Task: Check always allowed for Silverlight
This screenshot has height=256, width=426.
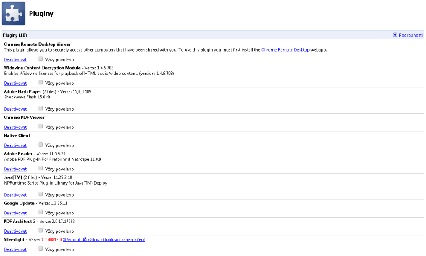Action: pyautogui.click(x=41, y=249)
